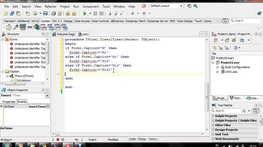Click the Project Manager Activate icon
263x147 pixels.
coord(216,40)
